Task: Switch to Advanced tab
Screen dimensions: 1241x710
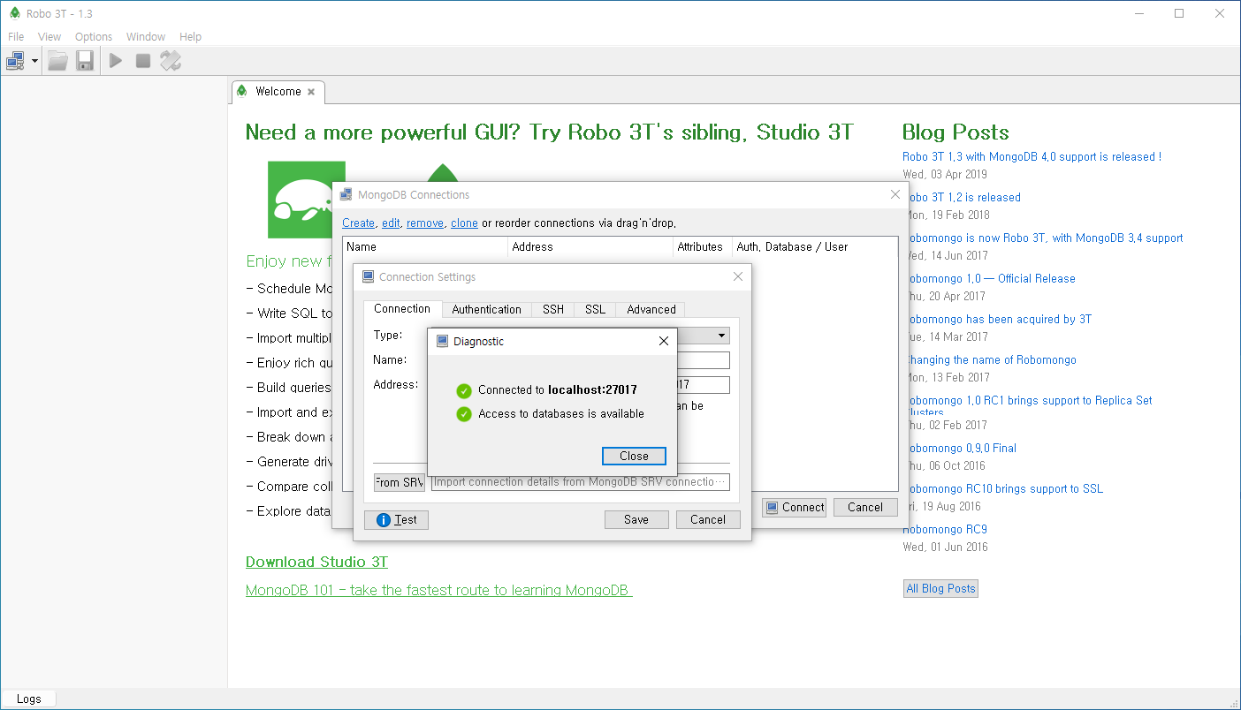Action: coord(651,309)
